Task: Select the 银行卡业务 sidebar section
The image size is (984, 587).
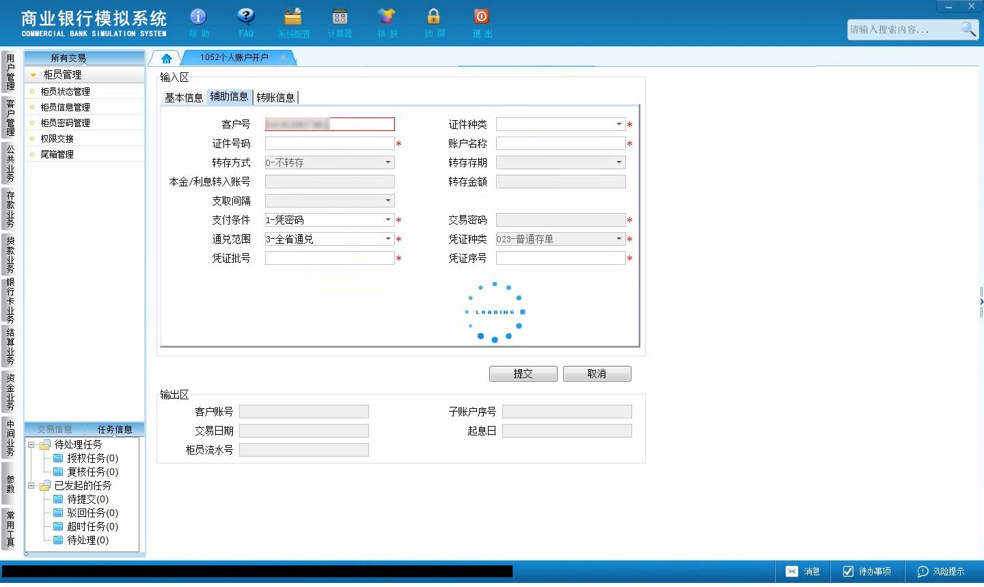Action: [10, 300]
